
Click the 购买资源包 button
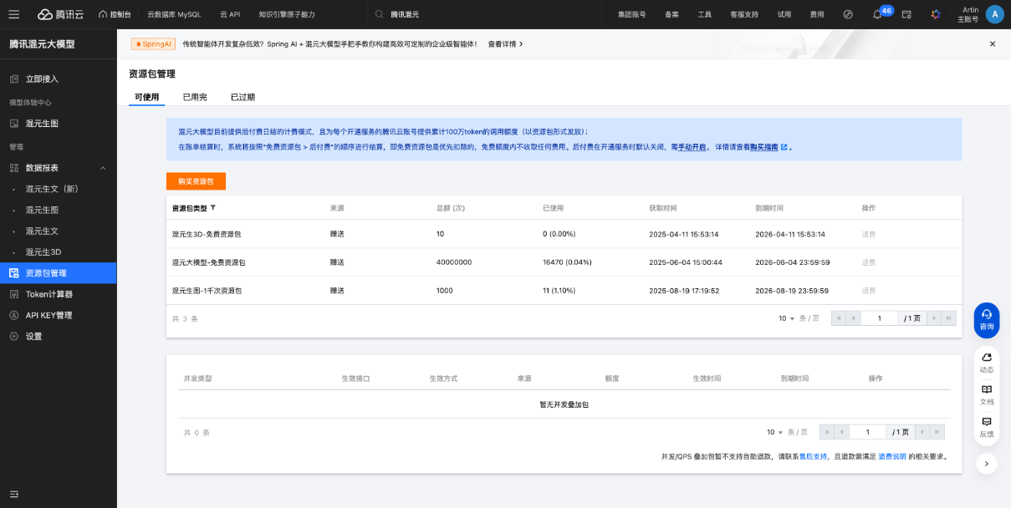(x=196, y=181)
